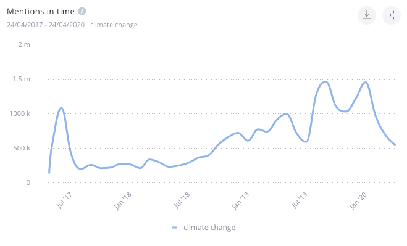The width and height of the screenshot is (407, 246).
Task: Select the Jul '18 axis label
Action: point(182,200)
